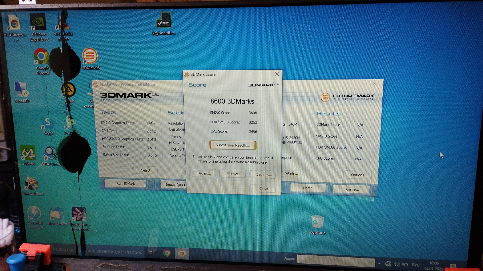
Task: Close the 3DMark Score dialog via X
Action: (277, 74)
